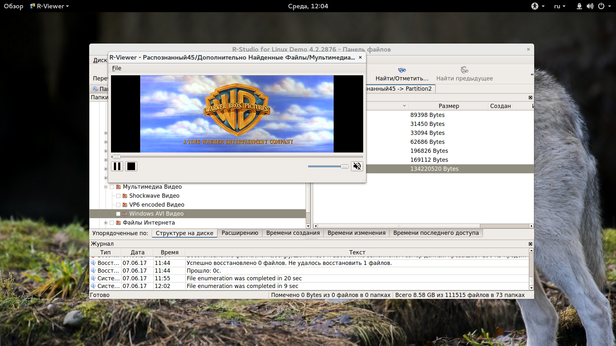Select the 134220520 Bytes file row
This screenshot has width=616, height=346.
pos(450,169)
